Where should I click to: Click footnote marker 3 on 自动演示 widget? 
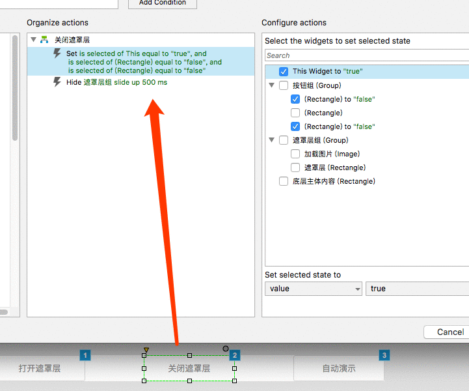[384, 355]
